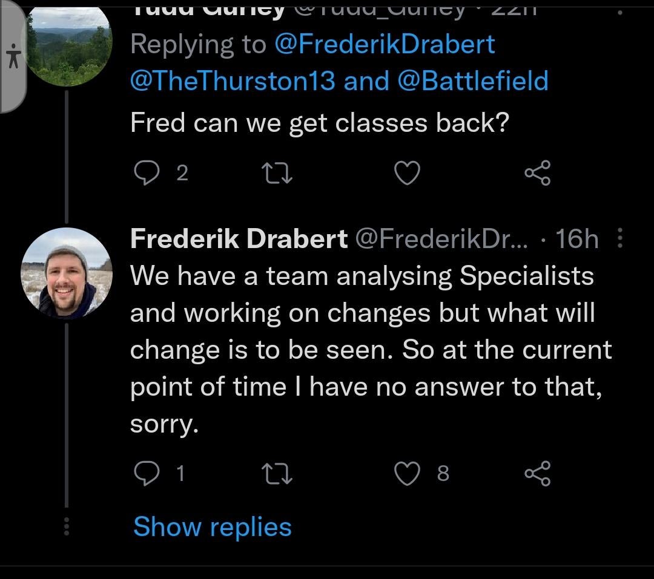Open Frederik Drabert's profile photo
This screenshot has height=579, width=654.
pos(67,273)
